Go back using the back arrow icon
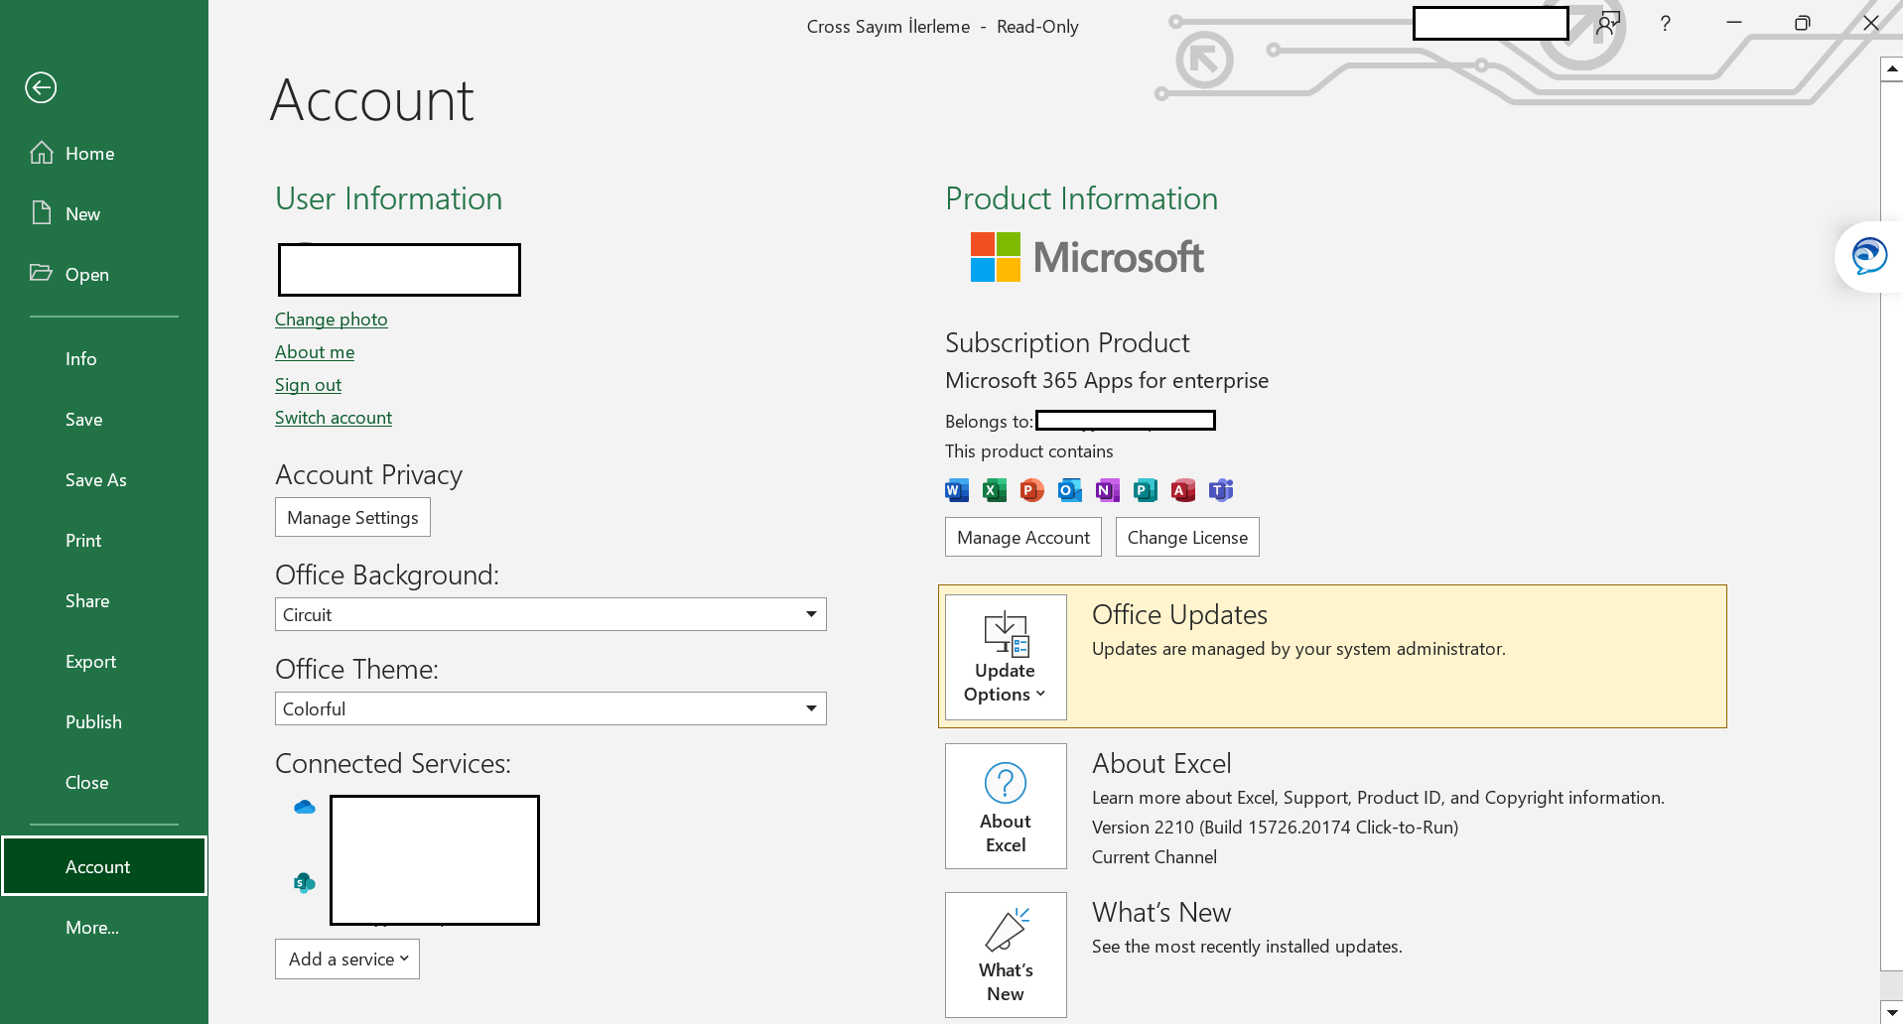This screenshot has height=1024, width=1903. pos(41,87)
